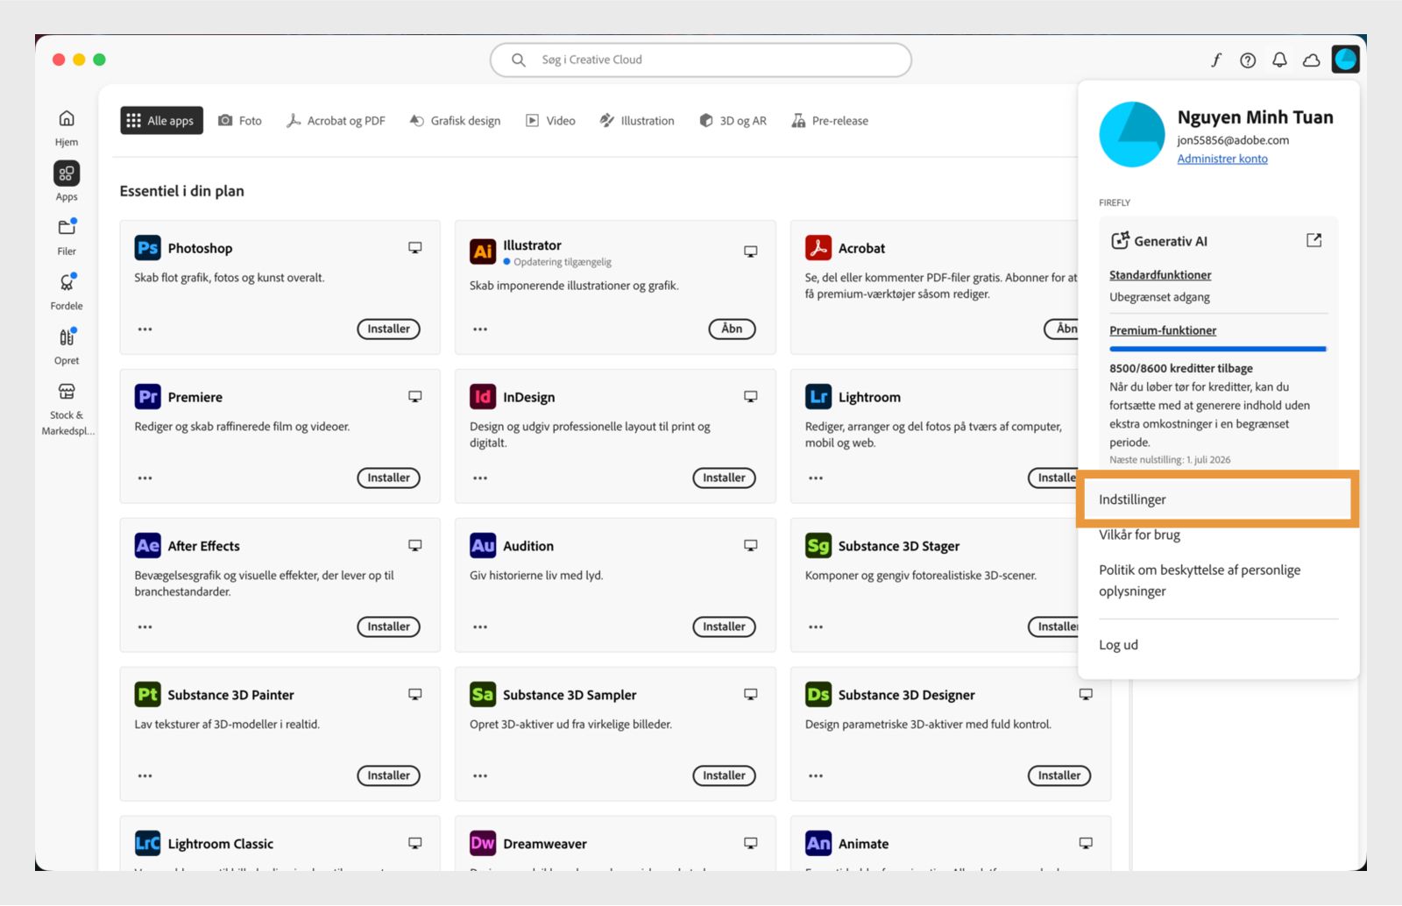Image resolution: width=1402 pixels, height=906 pixels.
Task: Click the Animate An app icon
Action: 818,843
